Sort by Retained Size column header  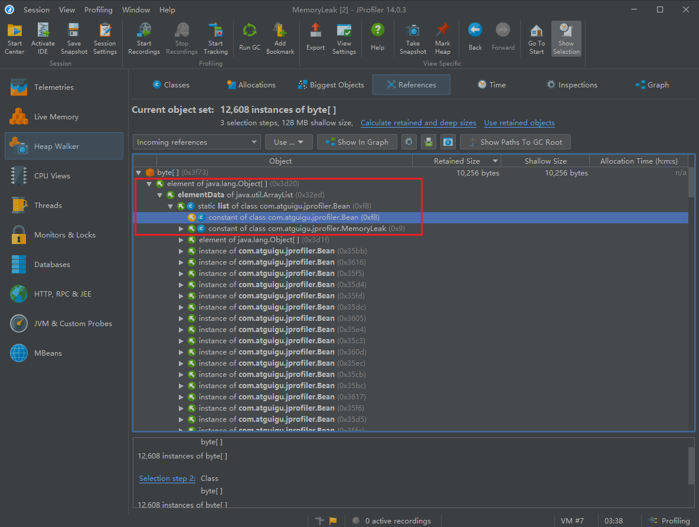(456, 161)
